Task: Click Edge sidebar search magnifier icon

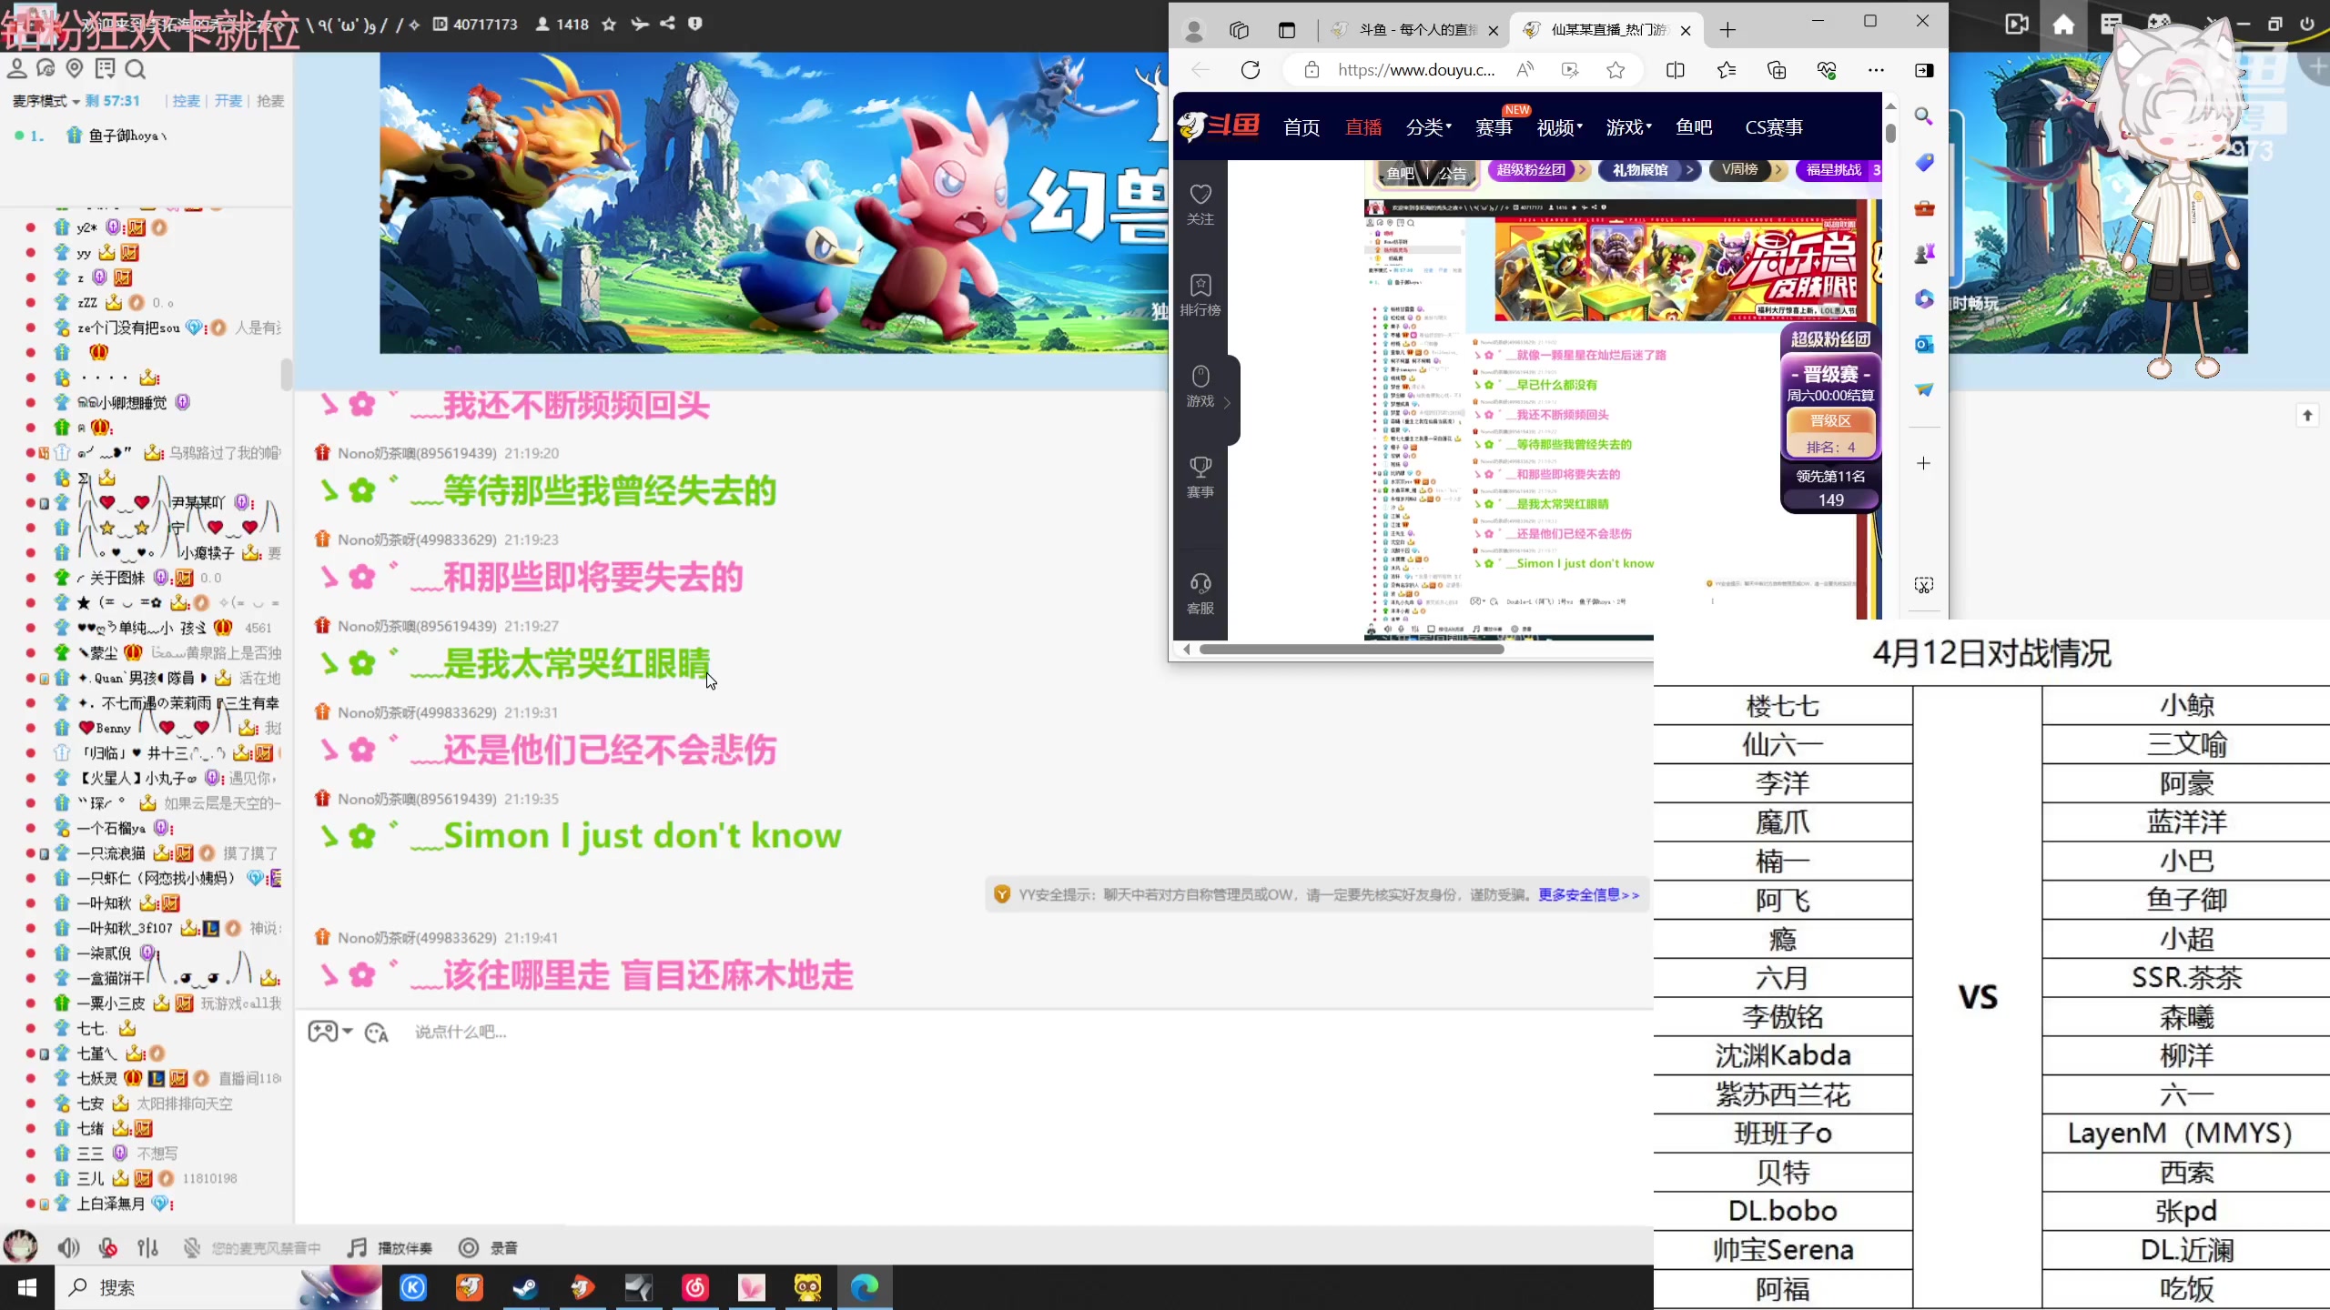Action: click(x=1924, y=116)
